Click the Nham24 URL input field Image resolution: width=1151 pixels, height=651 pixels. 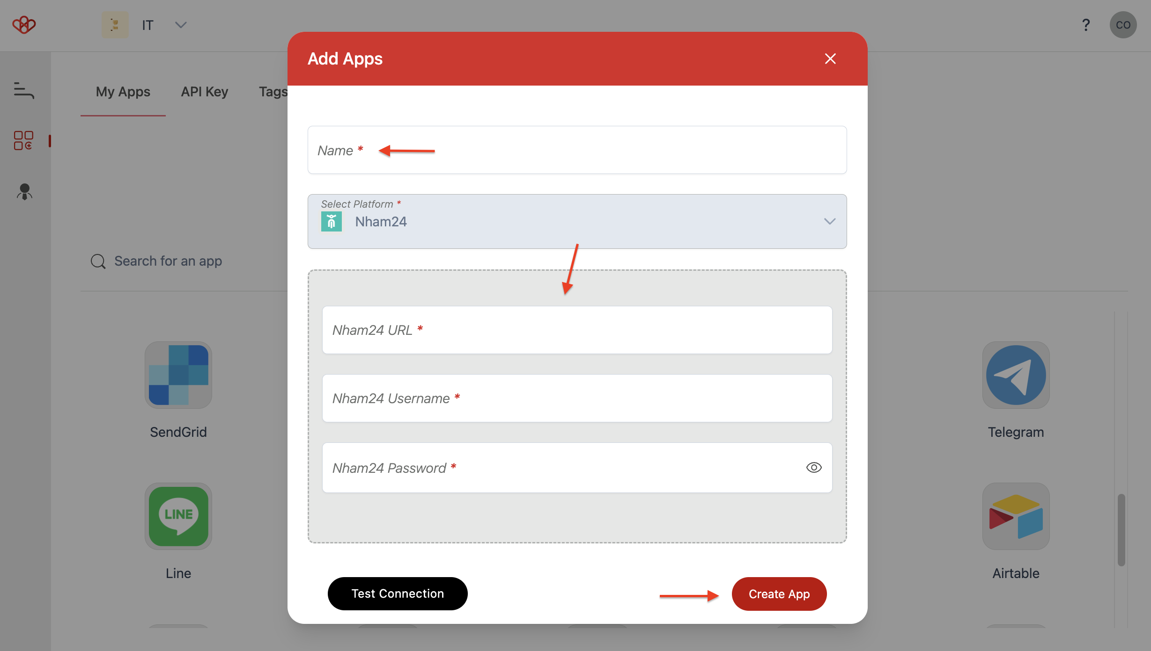(577, 329)
